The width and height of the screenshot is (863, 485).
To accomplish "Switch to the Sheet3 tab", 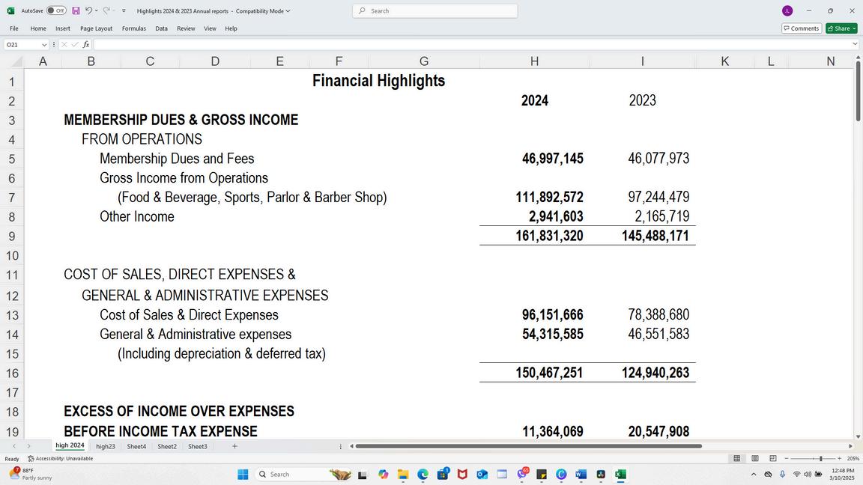I will [x=198, y=447].
